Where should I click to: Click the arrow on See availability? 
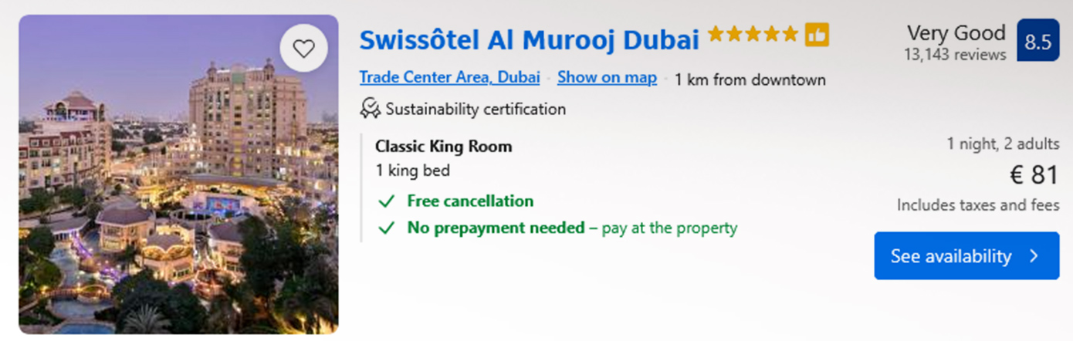[x=1035, y=256]
